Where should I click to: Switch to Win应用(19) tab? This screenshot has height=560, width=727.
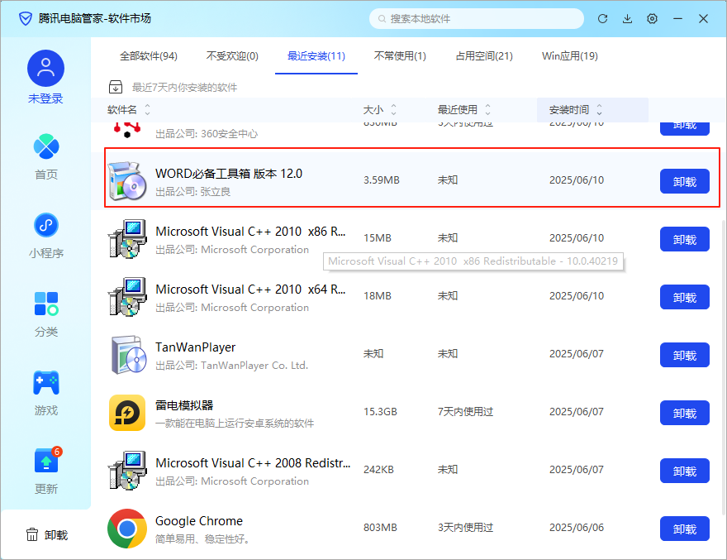tap(570, 55)
